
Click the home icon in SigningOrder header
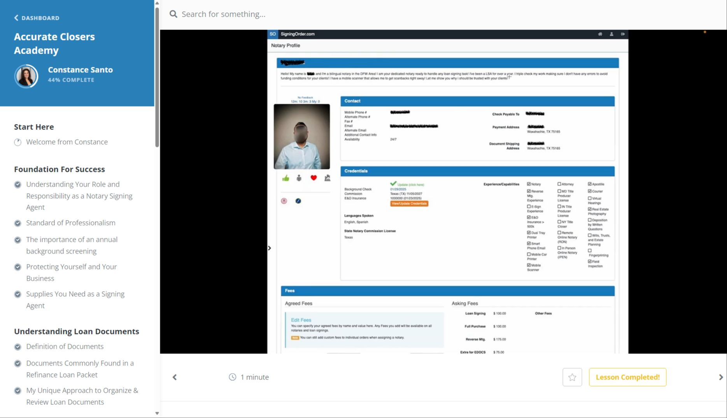point(600,34)
